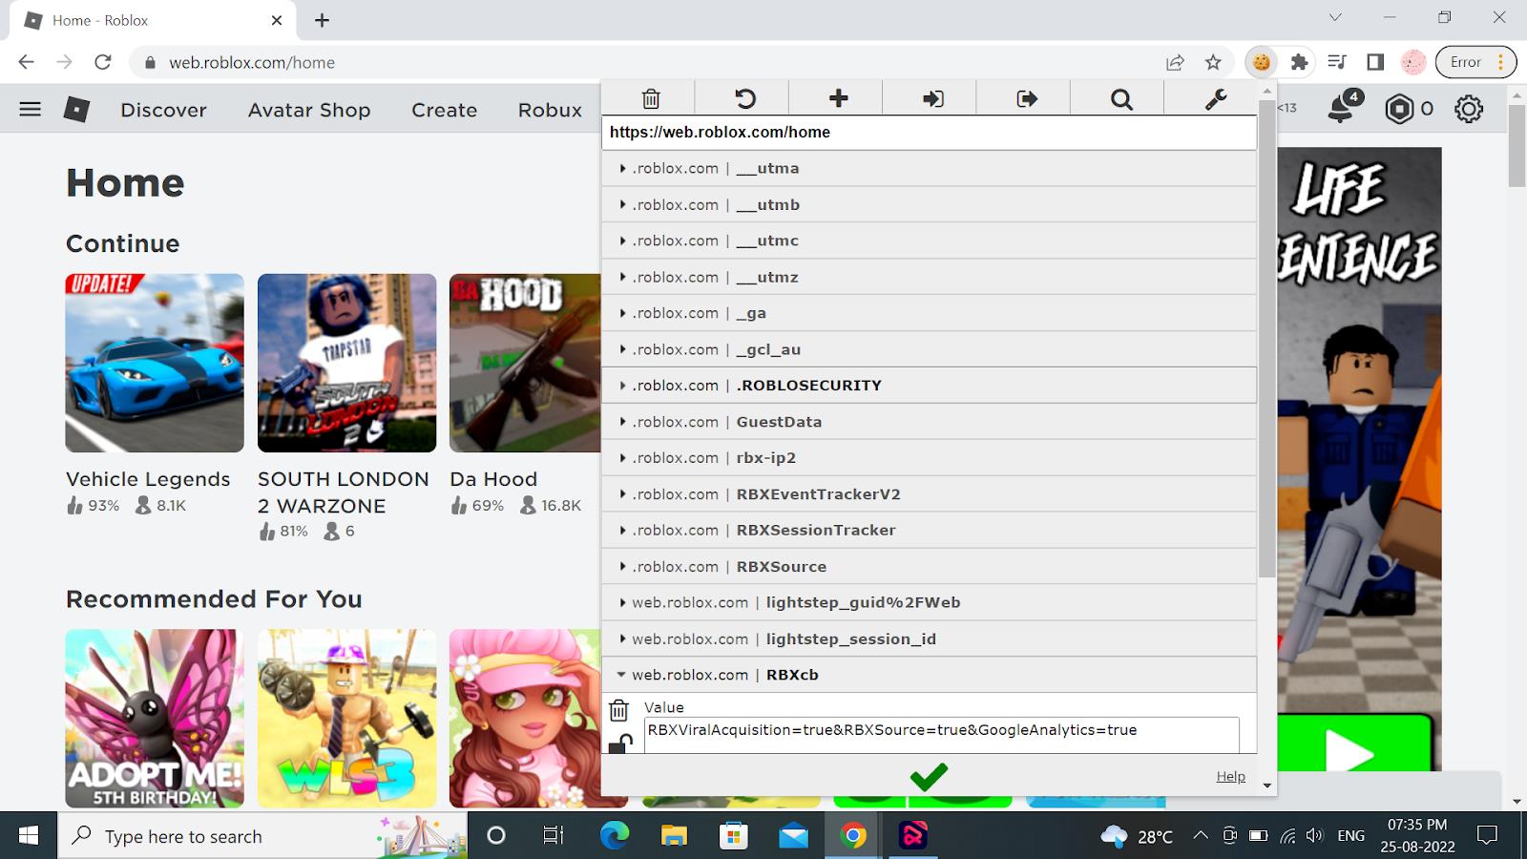Expand the lightstep_guid%2FWeb cookie row
The height and width of the screenshot is (859, 1527).
tap(929, 603)
